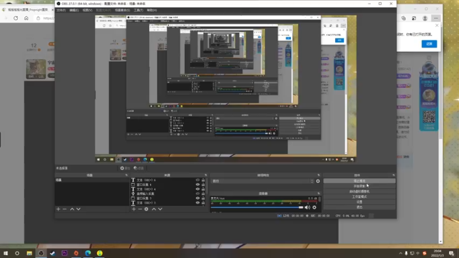Mute the 麦克风/Aux speaker icon

[307, 208]
